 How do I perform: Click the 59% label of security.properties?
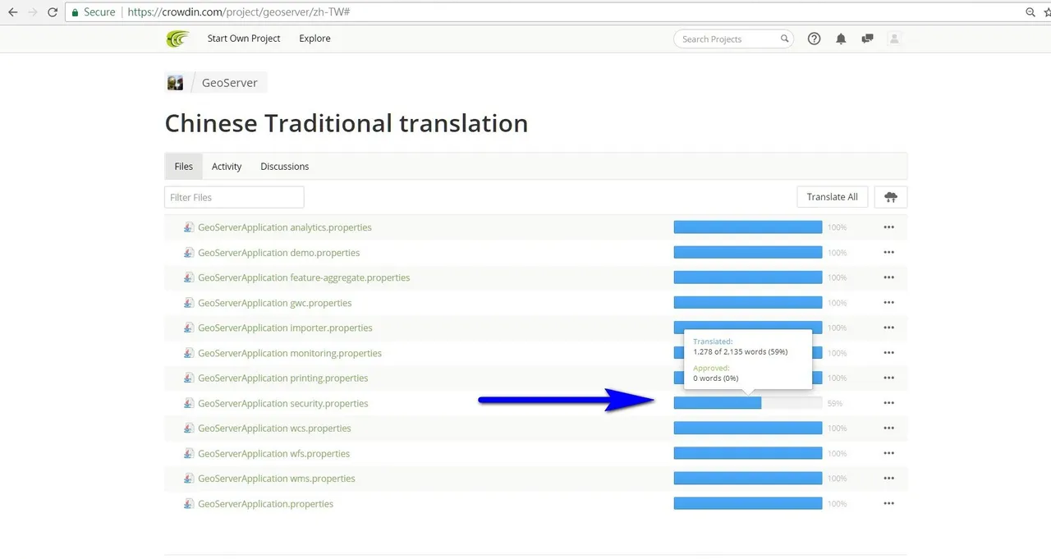835,404
